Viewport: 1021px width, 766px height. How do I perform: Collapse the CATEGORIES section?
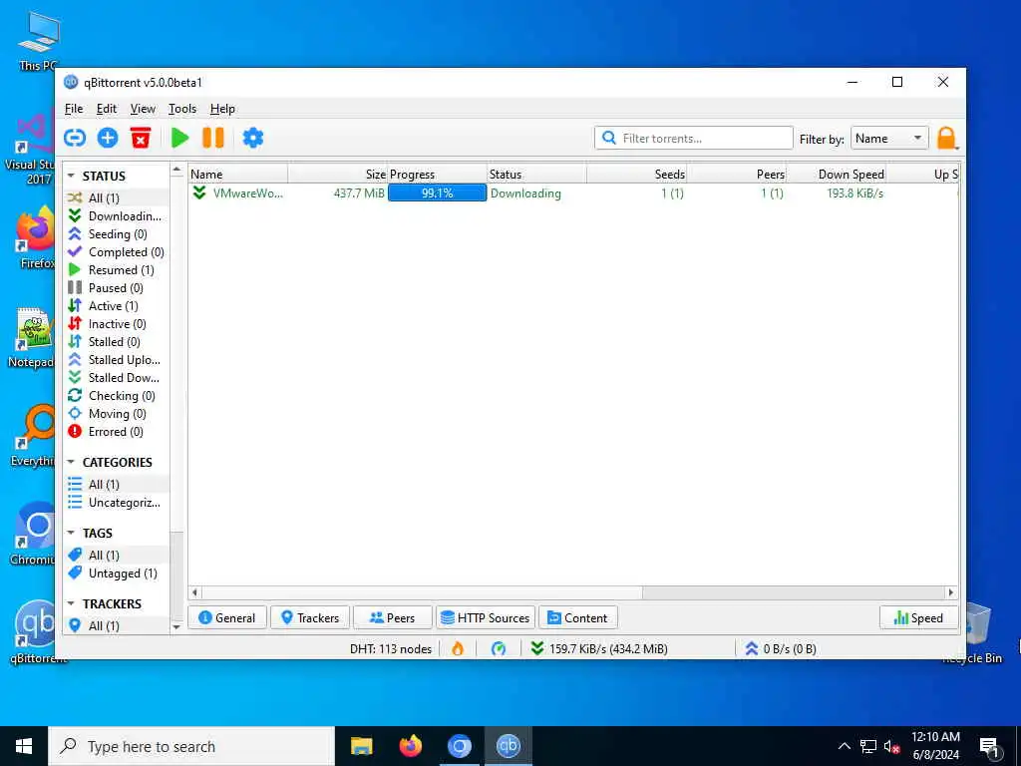click(71, 462)
